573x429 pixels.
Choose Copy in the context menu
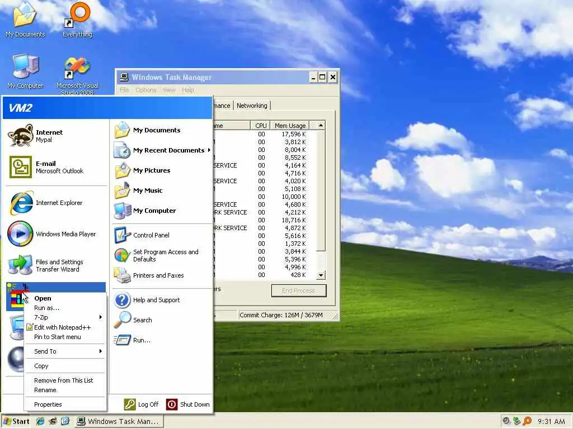point(65,366)
